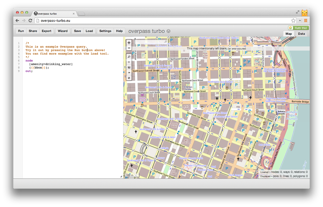The width and height of the screenshot is (323, 207).
Task: Click the '100 m' map scale indicator
Action: (x=132, y=175)
